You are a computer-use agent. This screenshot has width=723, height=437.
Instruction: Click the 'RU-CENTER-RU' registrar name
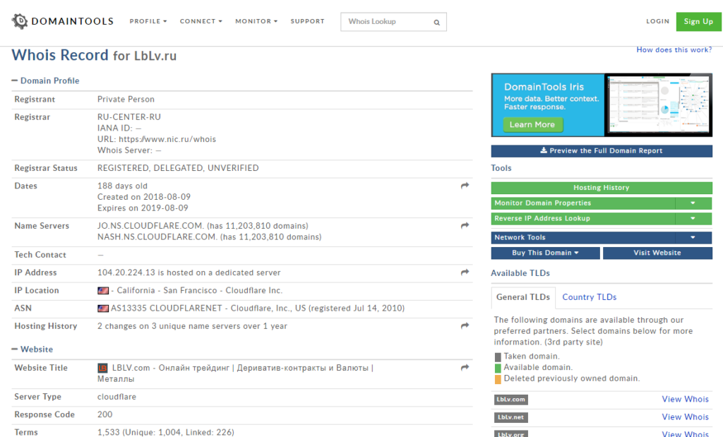[x=129, y=117]
